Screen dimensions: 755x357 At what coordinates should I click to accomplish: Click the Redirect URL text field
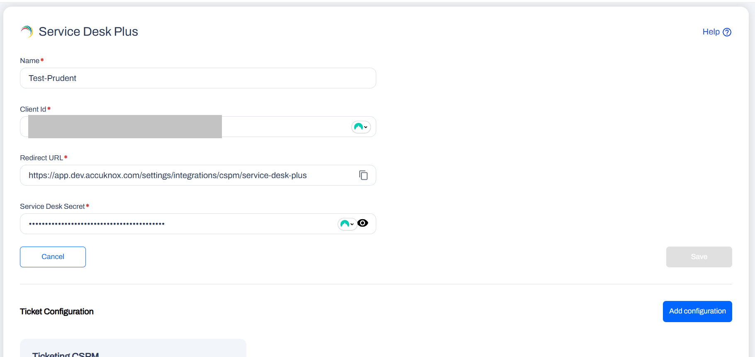(x=187, y=176)
